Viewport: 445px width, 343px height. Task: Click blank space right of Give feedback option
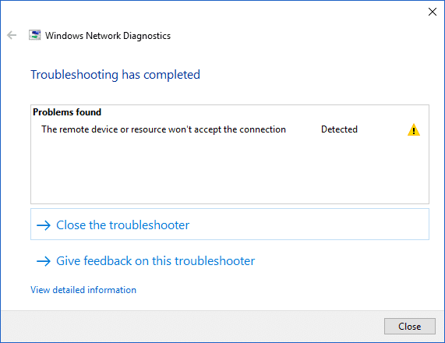(341, 260)
